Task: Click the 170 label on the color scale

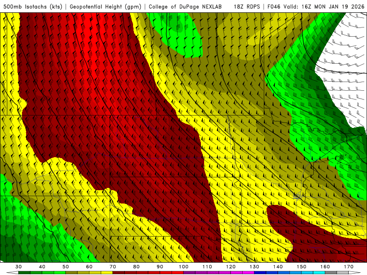Action: pos(349,267)
